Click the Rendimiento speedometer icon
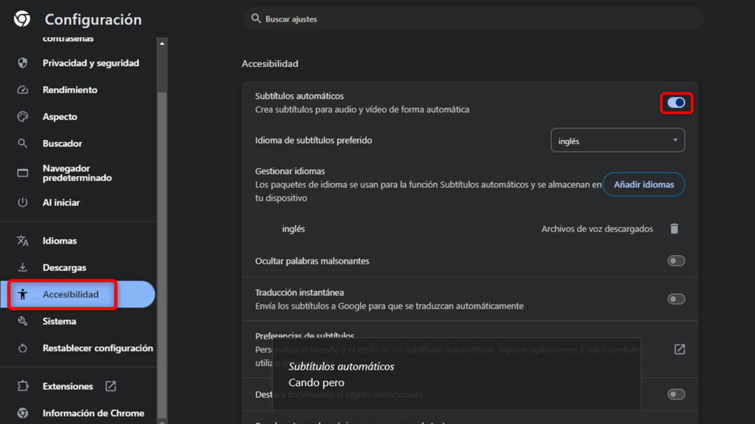 click(x=23, y=90)
